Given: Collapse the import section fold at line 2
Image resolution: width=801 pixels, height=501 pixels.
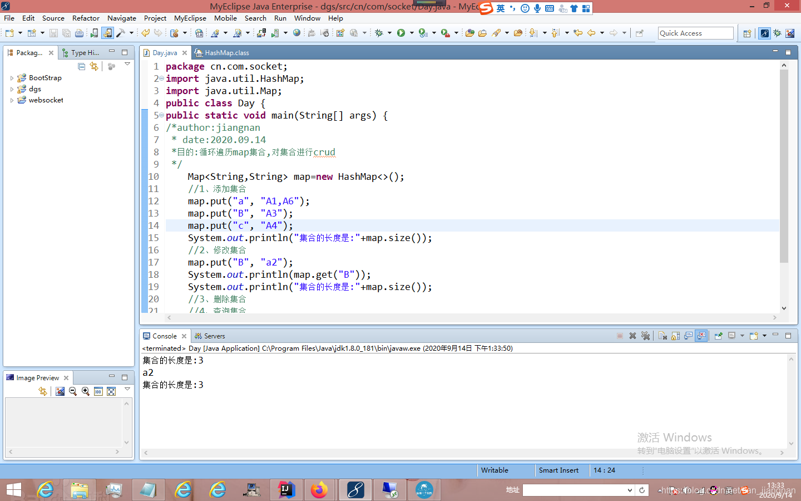Looking at the screenshot, I should [x=161, y=78].
